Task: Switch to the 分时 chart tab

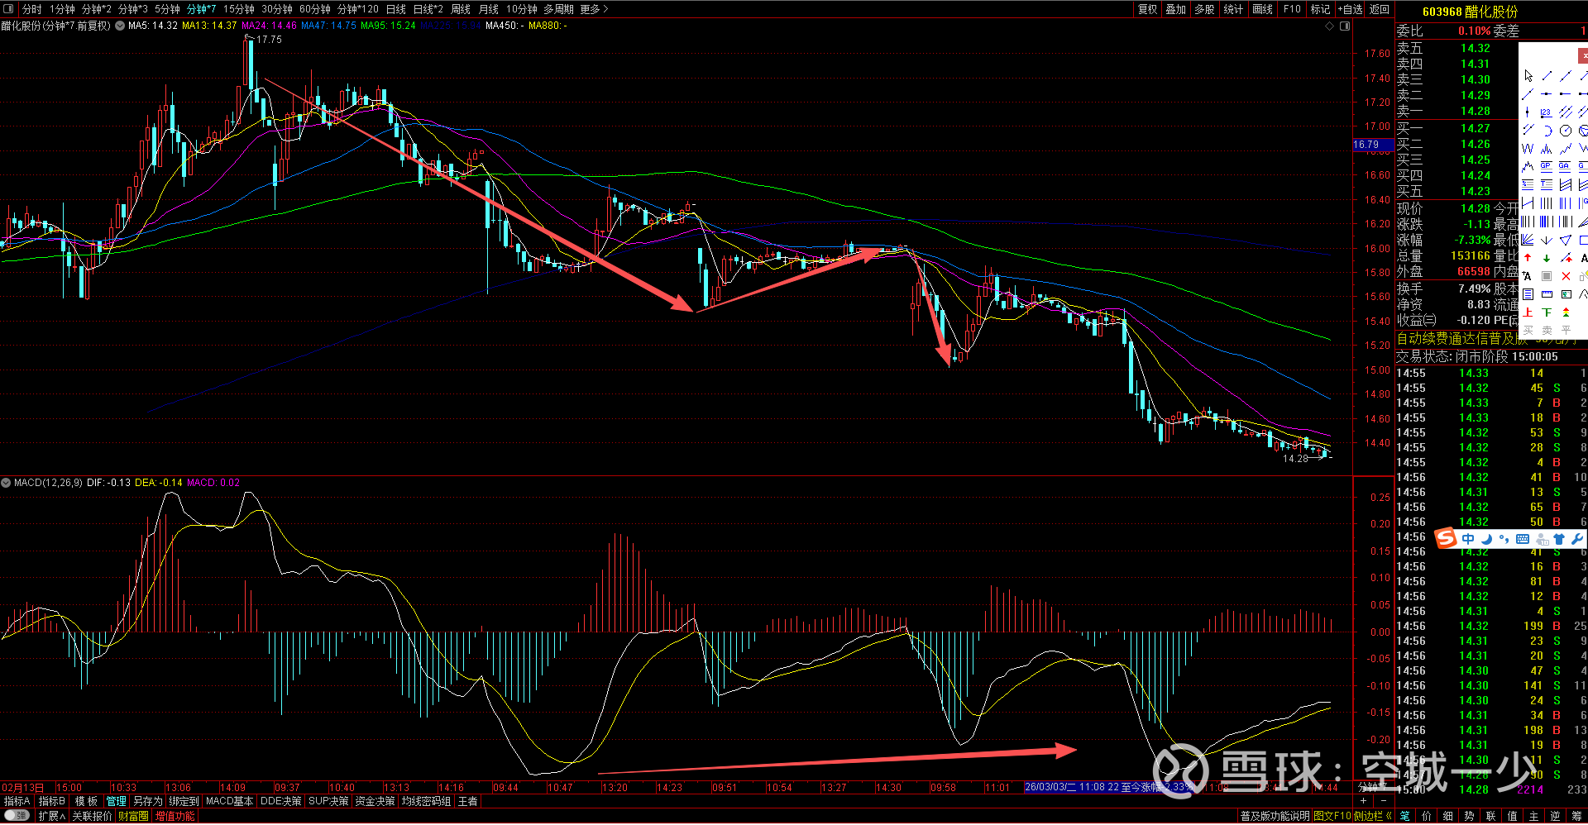Action: tap(31, 9)
